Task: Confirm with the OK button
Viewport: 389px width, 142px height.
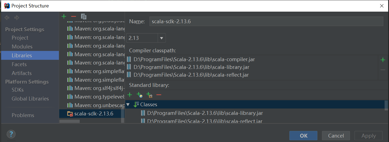Action: tap(303, 136)
